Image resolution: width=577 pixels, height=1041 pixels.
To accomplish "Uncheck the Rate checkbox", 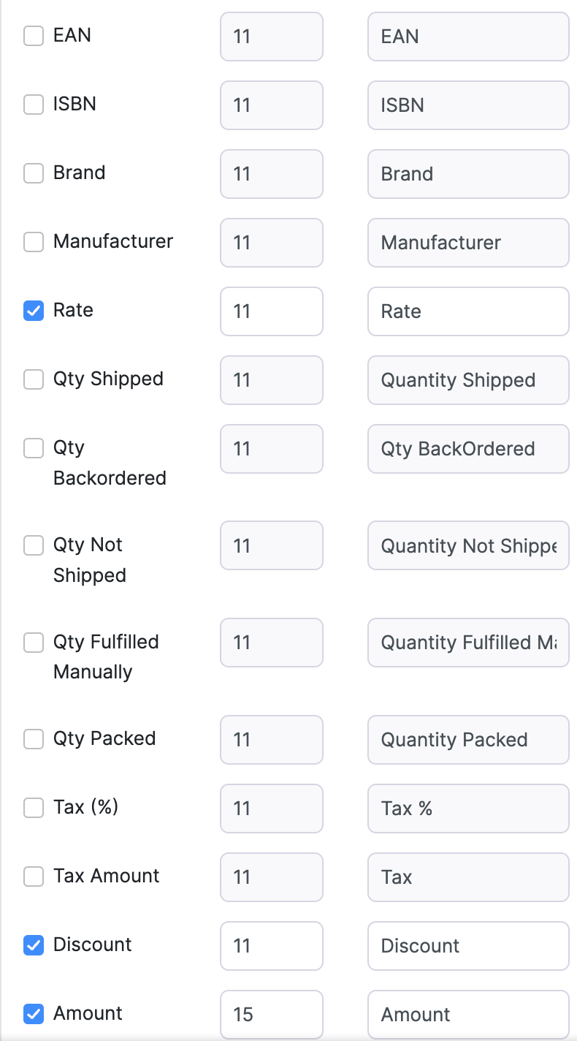I will pyautogui.click(x=34, y=311).
